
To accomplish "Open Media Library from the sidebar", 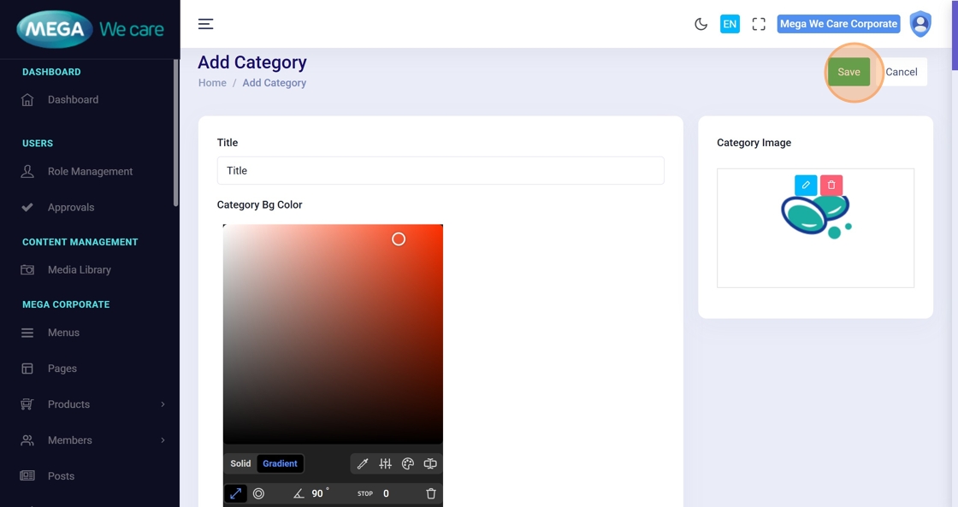I will pyautogui.click(x=79, y=269).
